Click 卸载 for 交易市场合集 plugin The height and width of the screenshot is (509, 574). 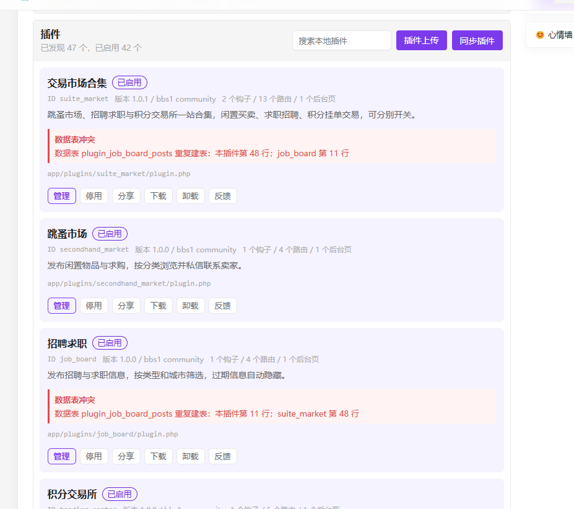click(x=190, y=196)
